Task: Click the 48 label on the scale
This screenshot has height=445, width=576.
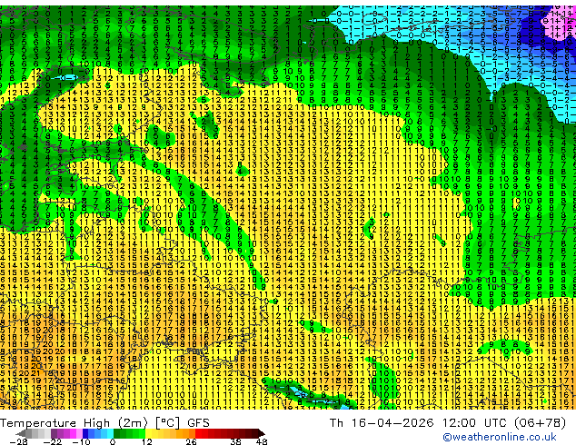Action: [x=262, y=441]
